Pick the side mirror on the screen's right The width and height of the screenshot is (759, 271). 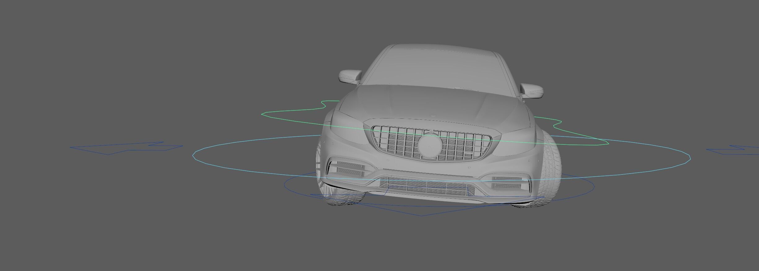pyautogui.click(x=532, y=91)
